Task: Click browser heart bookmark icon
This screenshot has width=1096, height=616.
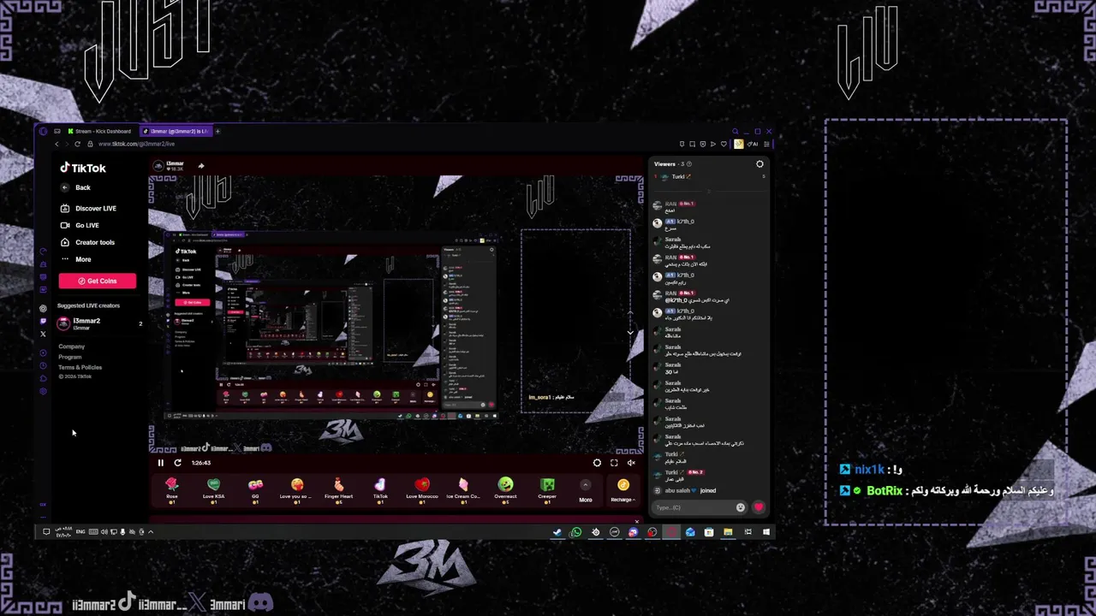Action: coord(724,144)
